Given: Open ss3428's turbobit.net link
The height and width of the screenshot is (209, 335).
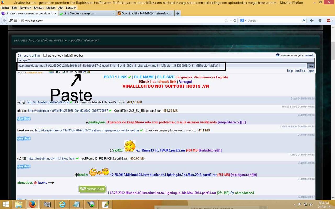Looking at the screenshot, I should (x=52, y=159).
